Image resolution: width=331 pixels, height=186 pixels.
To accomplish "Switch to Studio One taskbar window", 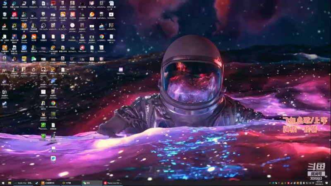I will coord(23,183).
